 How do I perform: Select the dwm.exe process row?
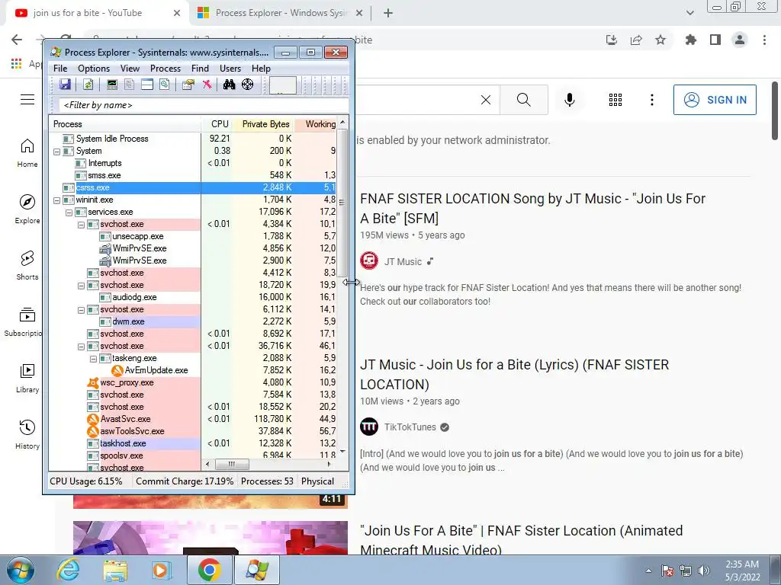tap(192, 321)
